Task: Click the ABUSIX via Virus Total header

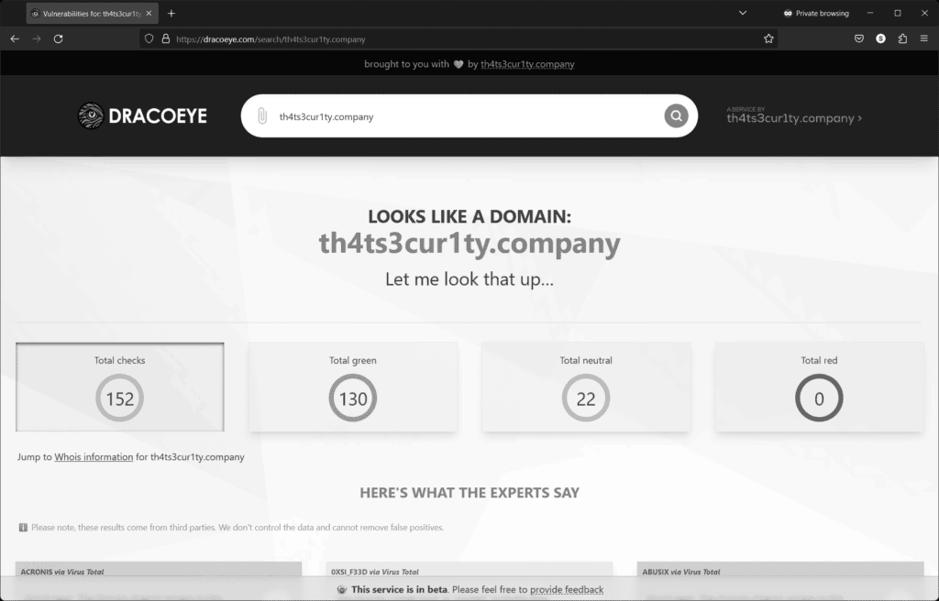Action: click(780, 571)
